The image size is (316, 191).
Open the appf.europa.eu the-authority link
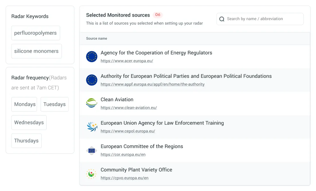pos(152,84)
